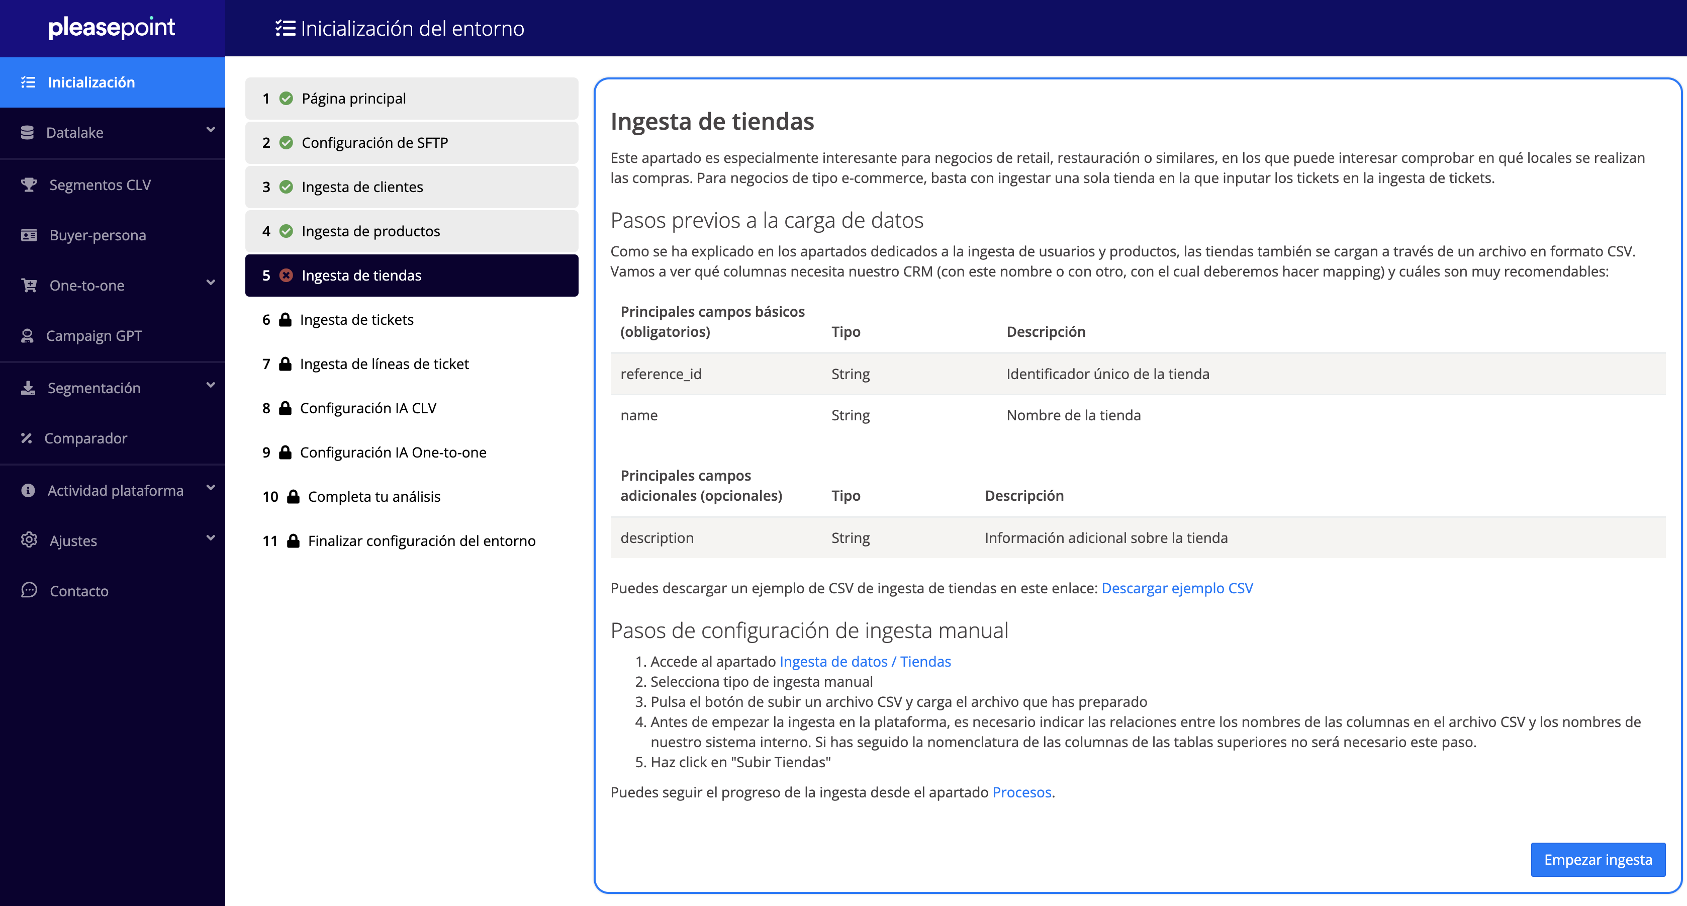Click the Buyer-persona card icon
The image size is (1687, 906).
coord(28,235)
